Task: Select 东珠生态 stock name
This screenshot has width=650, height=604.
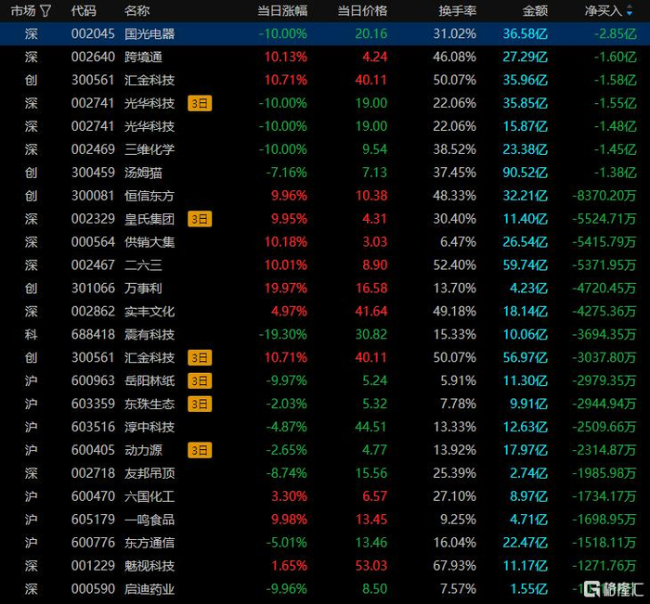Action: (x=149, y=404)
